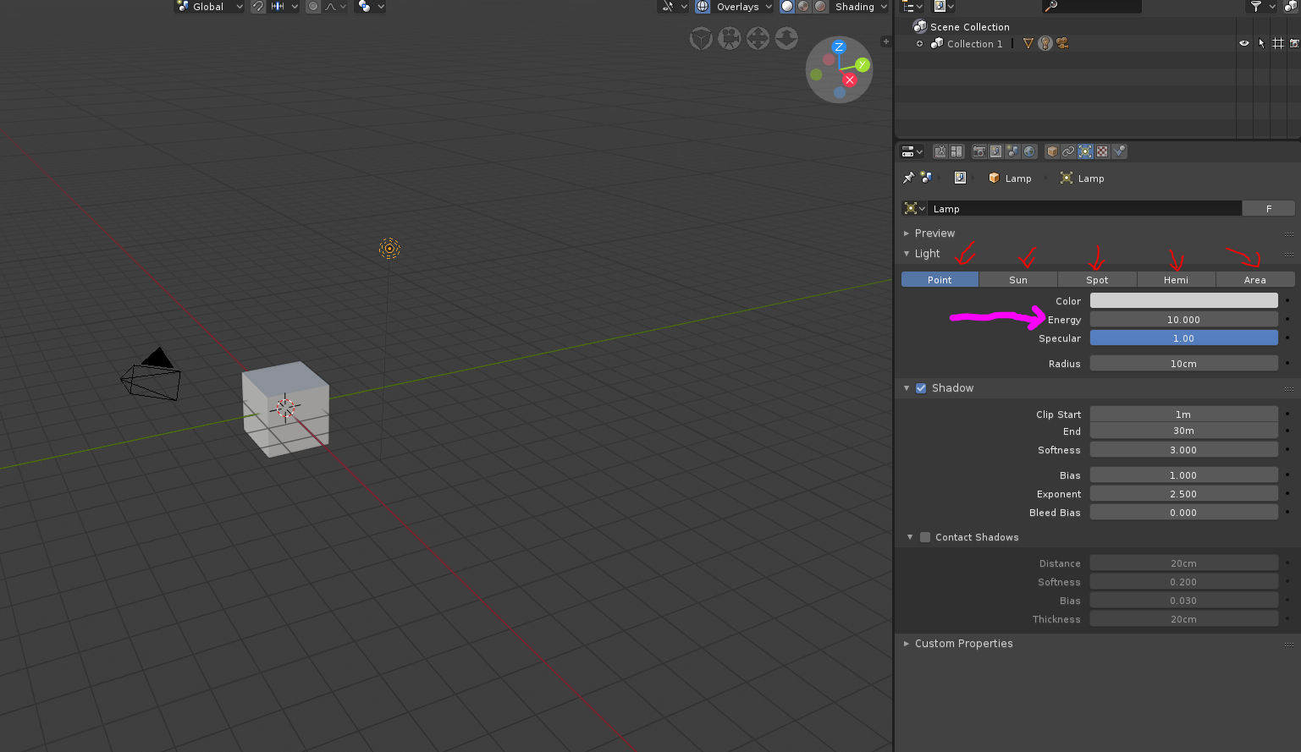Toggle Collection 1 eye visibility
This screenshot has width=1301, height=752.
pos(1244,43)
